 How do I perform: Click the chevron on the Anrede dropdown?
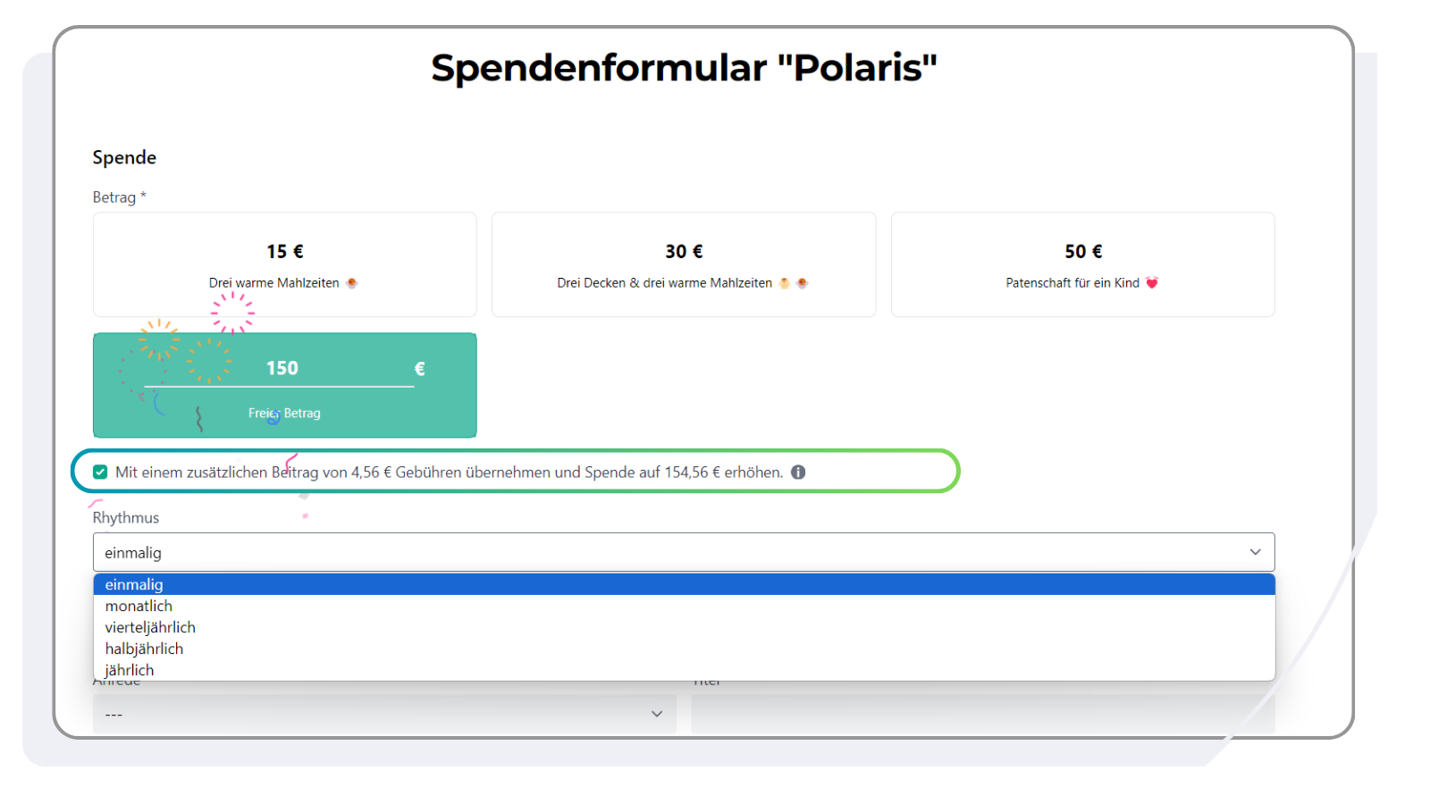click(x=658, y=713)
